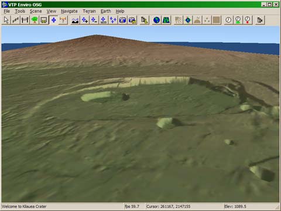Open the File menu
The image size is (281, 211).
click(x=6, y=11)
